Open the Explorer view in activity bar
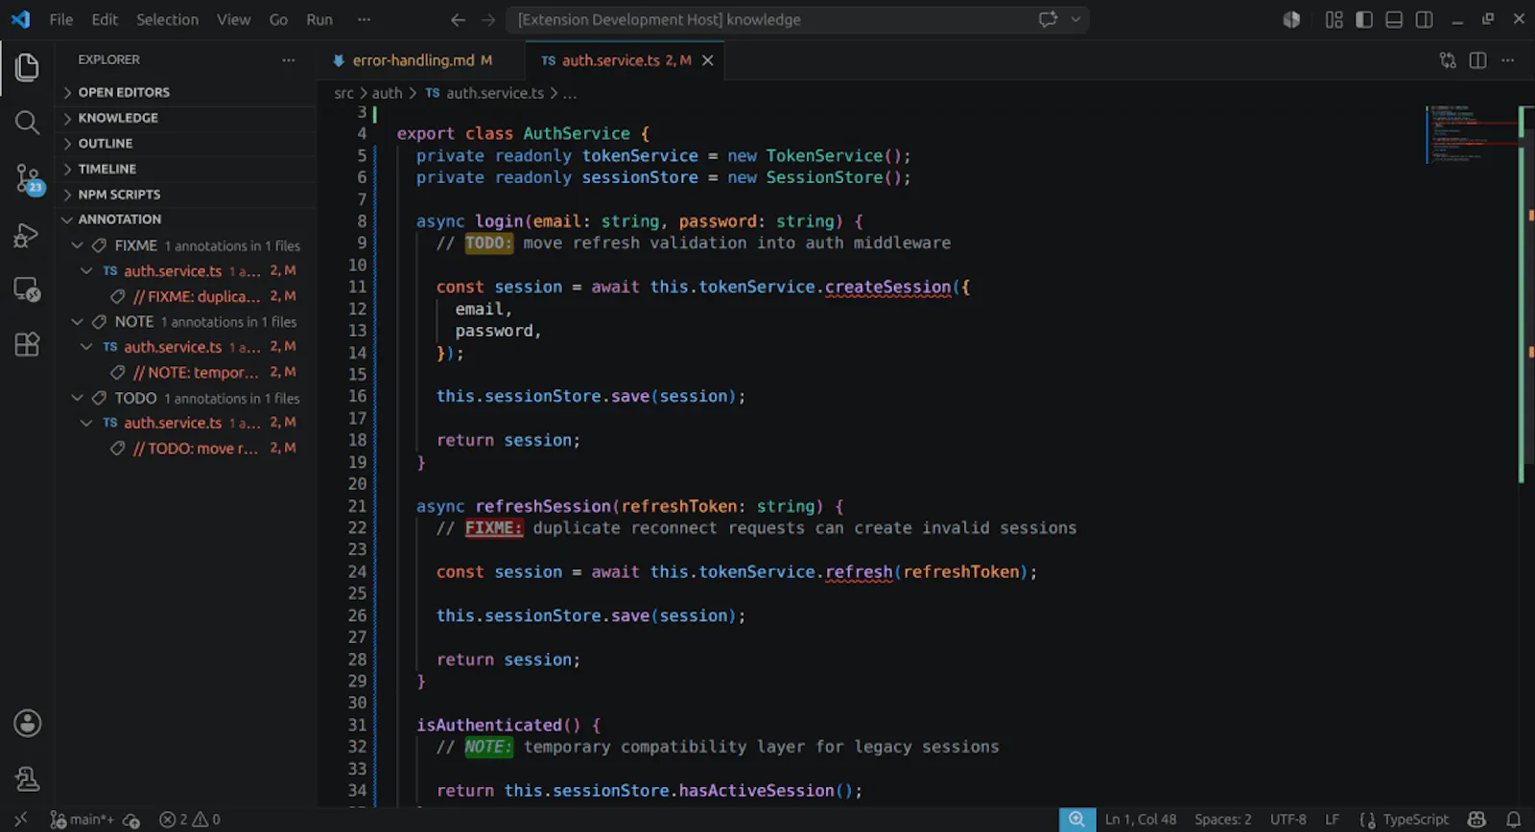Viewport: 1535px width, 832px height. pos(27,67)
